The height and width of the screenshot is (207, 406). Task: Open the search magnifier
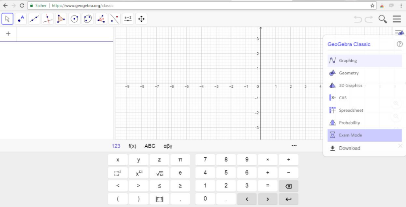pos(383,19)
